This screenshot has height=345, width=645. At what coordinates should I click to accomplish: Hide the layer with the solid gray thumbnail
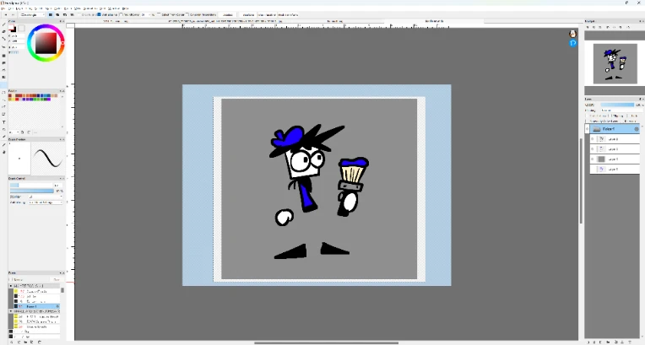(593, 159)
